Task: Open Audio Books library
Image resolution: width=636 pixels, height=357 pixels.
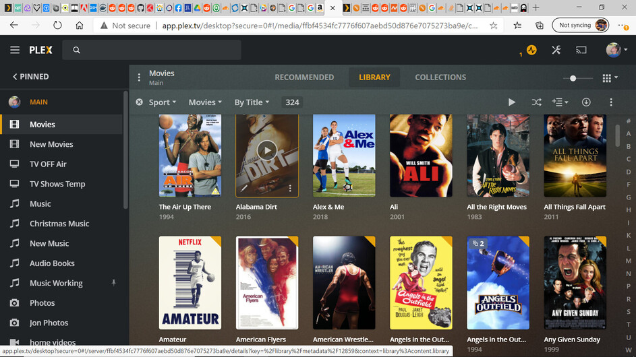Action: pyautogui.click(x=61, y=263)
